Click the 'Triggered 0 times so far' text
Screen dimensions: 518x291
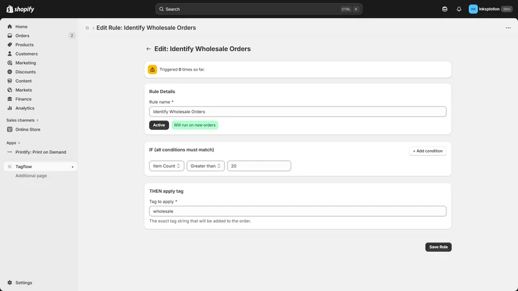coord(182,70)
